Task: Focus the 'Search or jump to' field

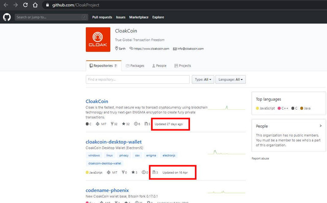Action: (51, 17)
